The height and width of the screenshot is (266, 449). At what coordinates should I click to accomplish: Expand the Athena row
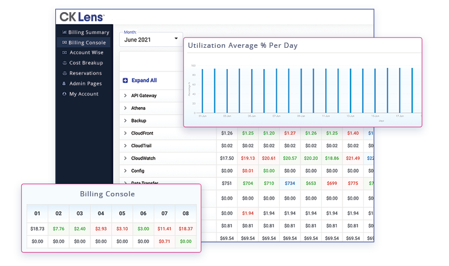tap(125, 108)
